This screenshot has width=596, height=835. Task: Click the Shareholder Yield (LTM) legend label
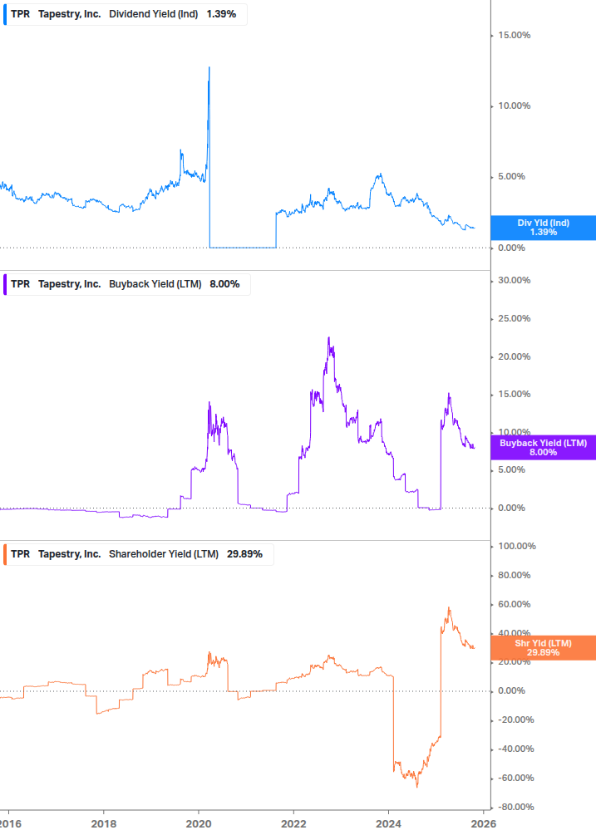point(164,553)
